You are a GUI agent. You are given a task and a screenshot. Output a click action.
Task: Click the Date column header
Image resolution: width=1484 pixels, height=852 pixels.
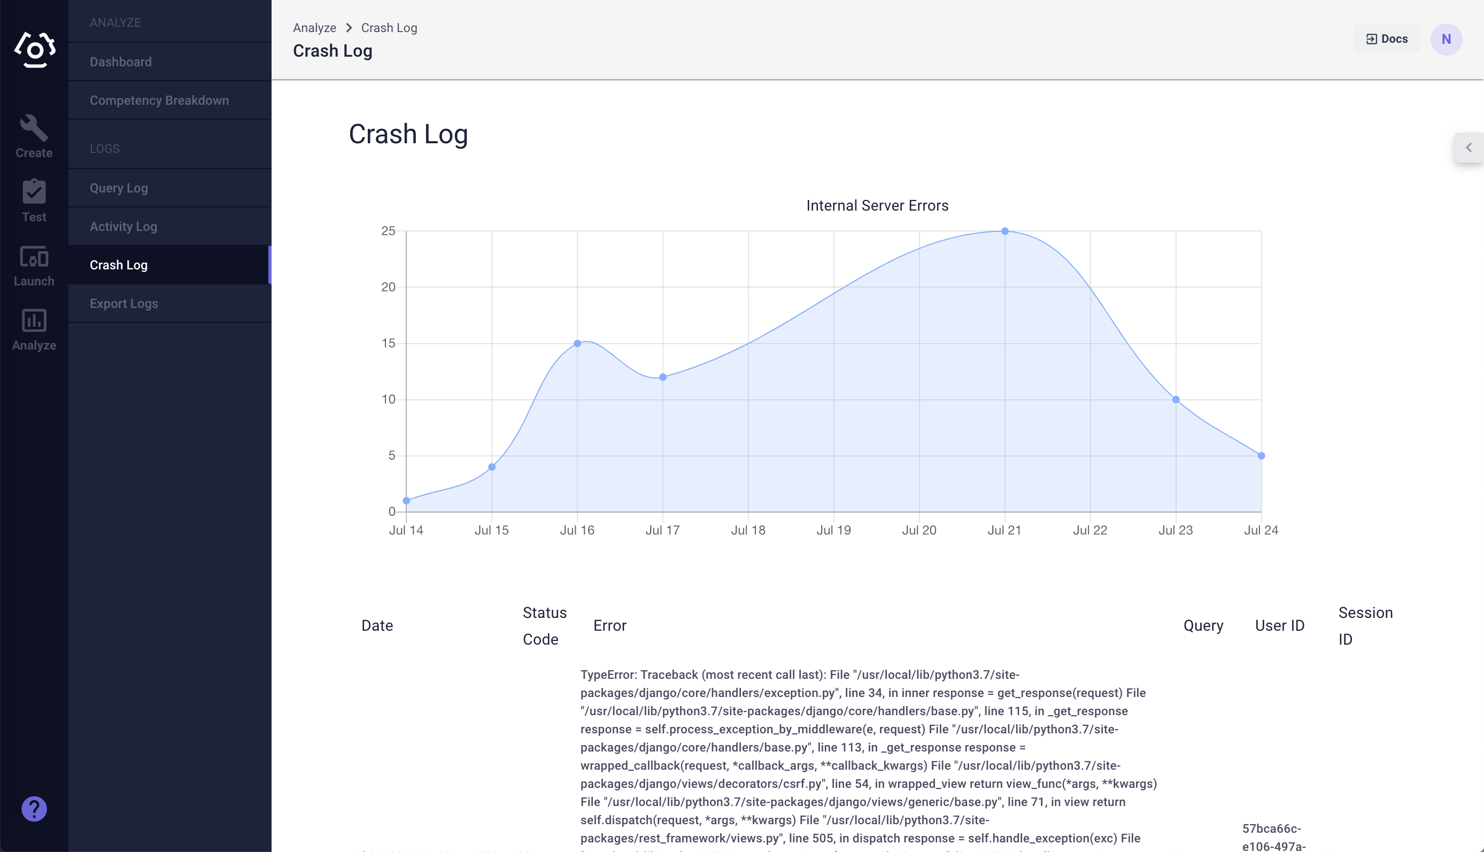(x=377, y=625)
